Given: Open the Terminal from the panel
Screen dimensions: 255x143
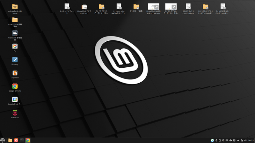Looking at the screenshot, I should [x=22, y=140].
